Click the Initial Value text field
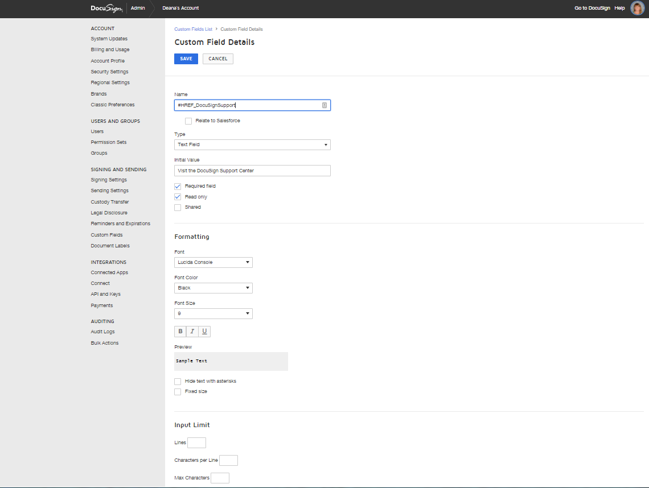Image resolution: width=649 pixels, height=488 pixels. pos(252,171)
